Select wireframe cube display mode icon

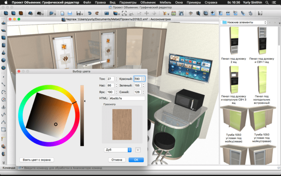coord(6,13)
